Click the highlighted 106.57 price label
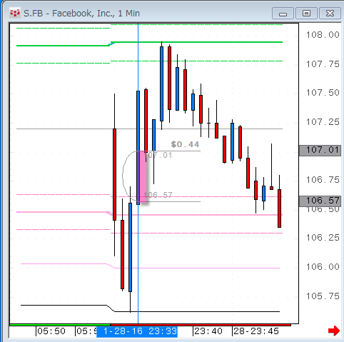The image size is (344, 342). 320,201
